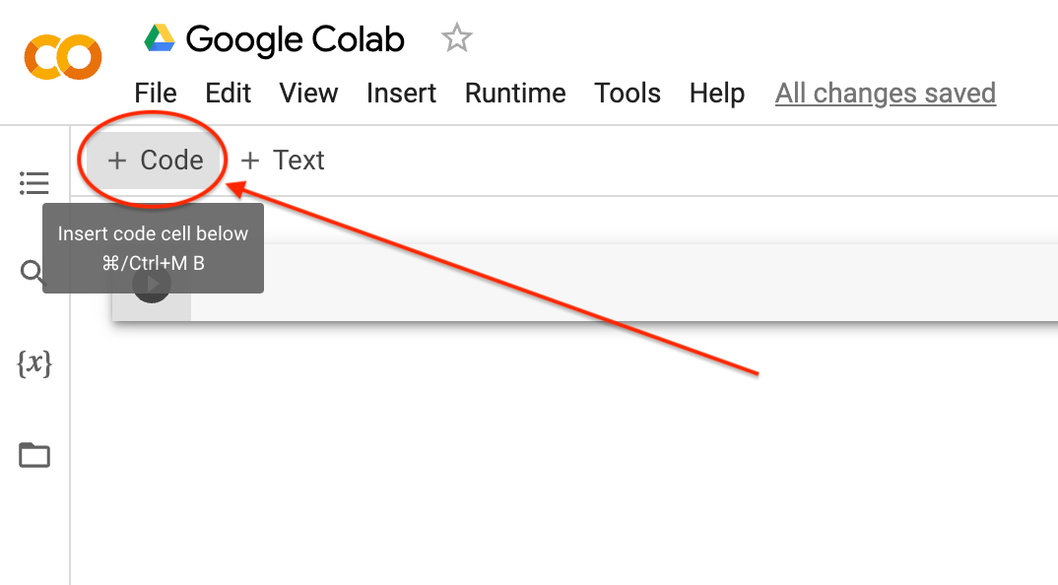Open the Files browser in the sidebar
1058x585 pixels.
[x=33, y=455]
